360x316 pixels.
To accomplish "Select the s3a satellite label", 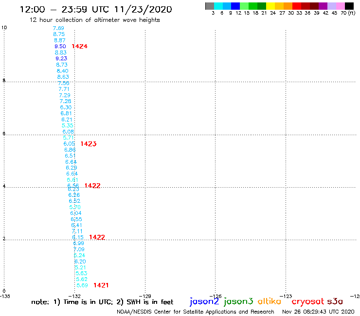I will coord(335,301).
